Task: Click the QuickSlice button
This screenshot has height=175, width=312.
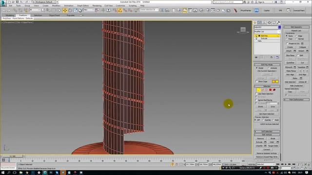Action: [290, 63]
